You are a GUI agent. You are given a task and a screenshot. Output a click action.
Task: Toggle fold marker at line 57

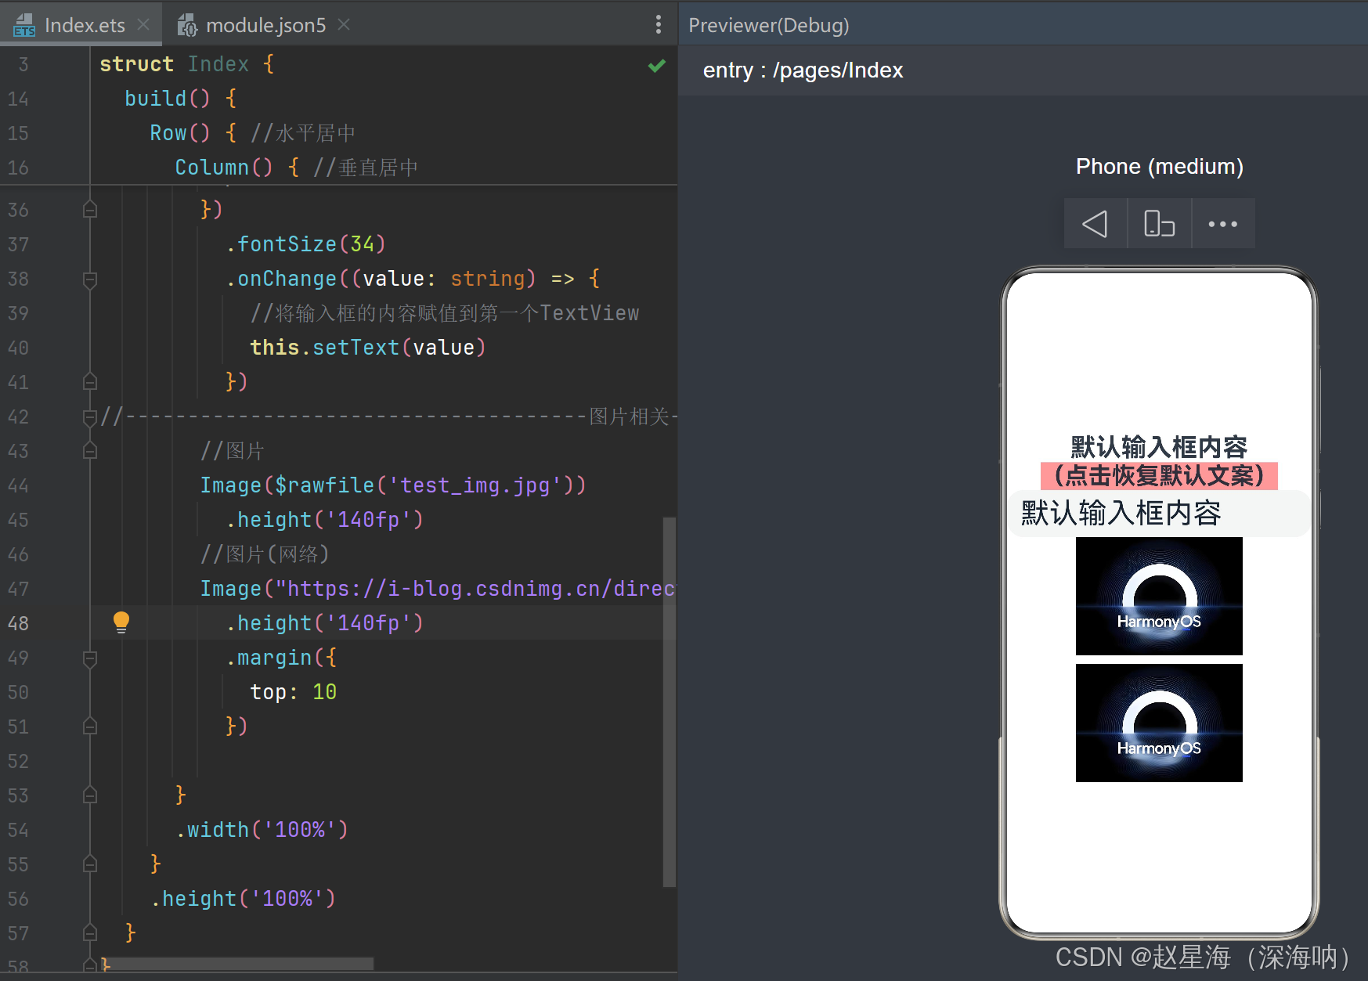[90, 932]
